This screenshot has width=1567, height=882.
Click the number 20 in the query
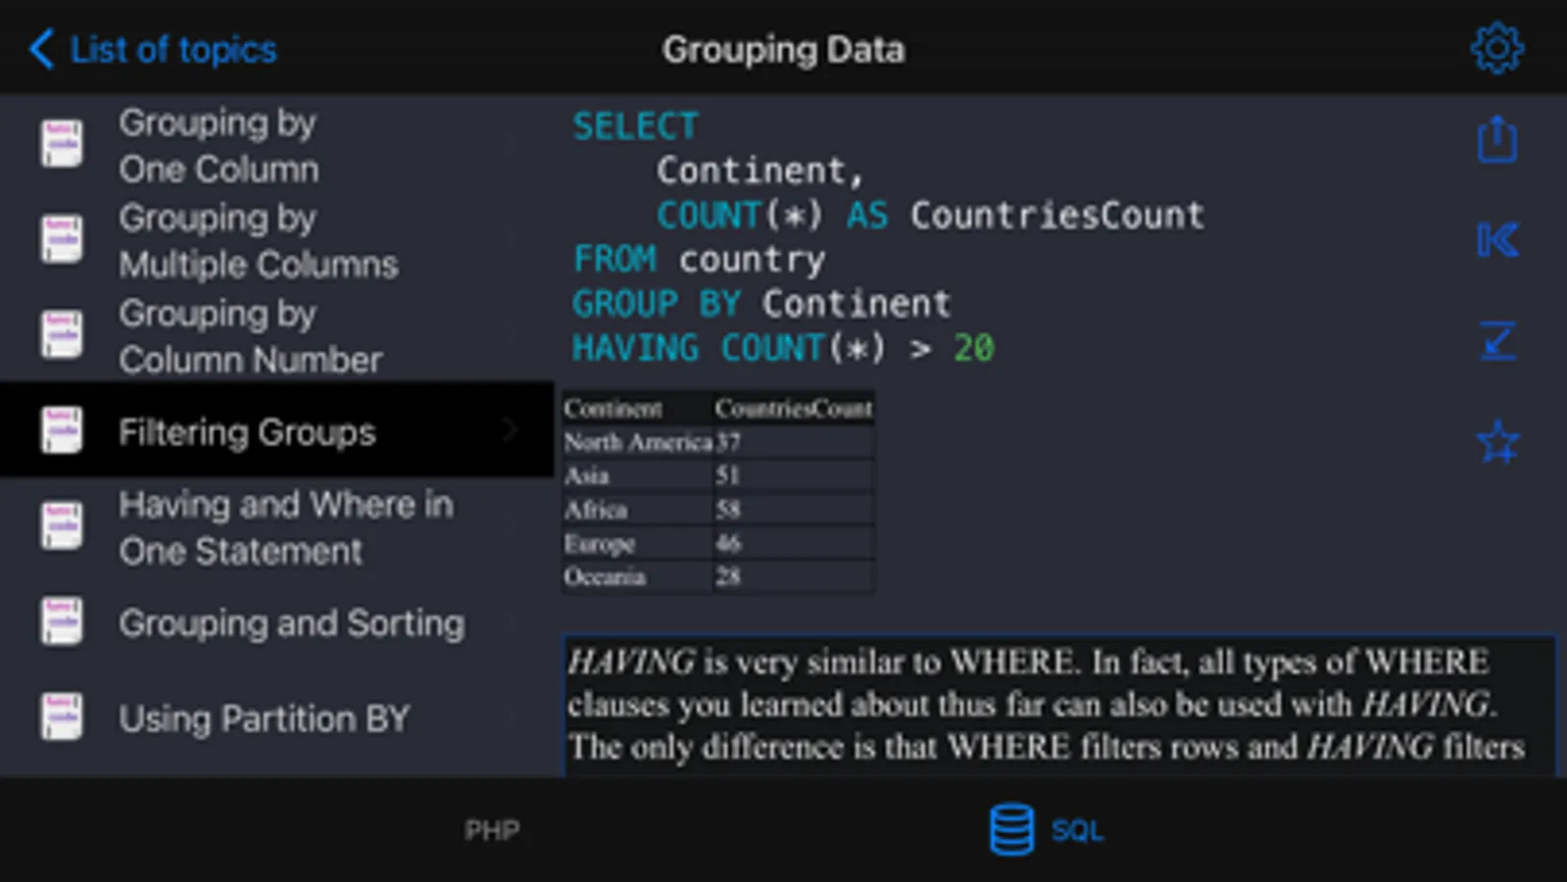pyautogui.click(x=974, y=348)
